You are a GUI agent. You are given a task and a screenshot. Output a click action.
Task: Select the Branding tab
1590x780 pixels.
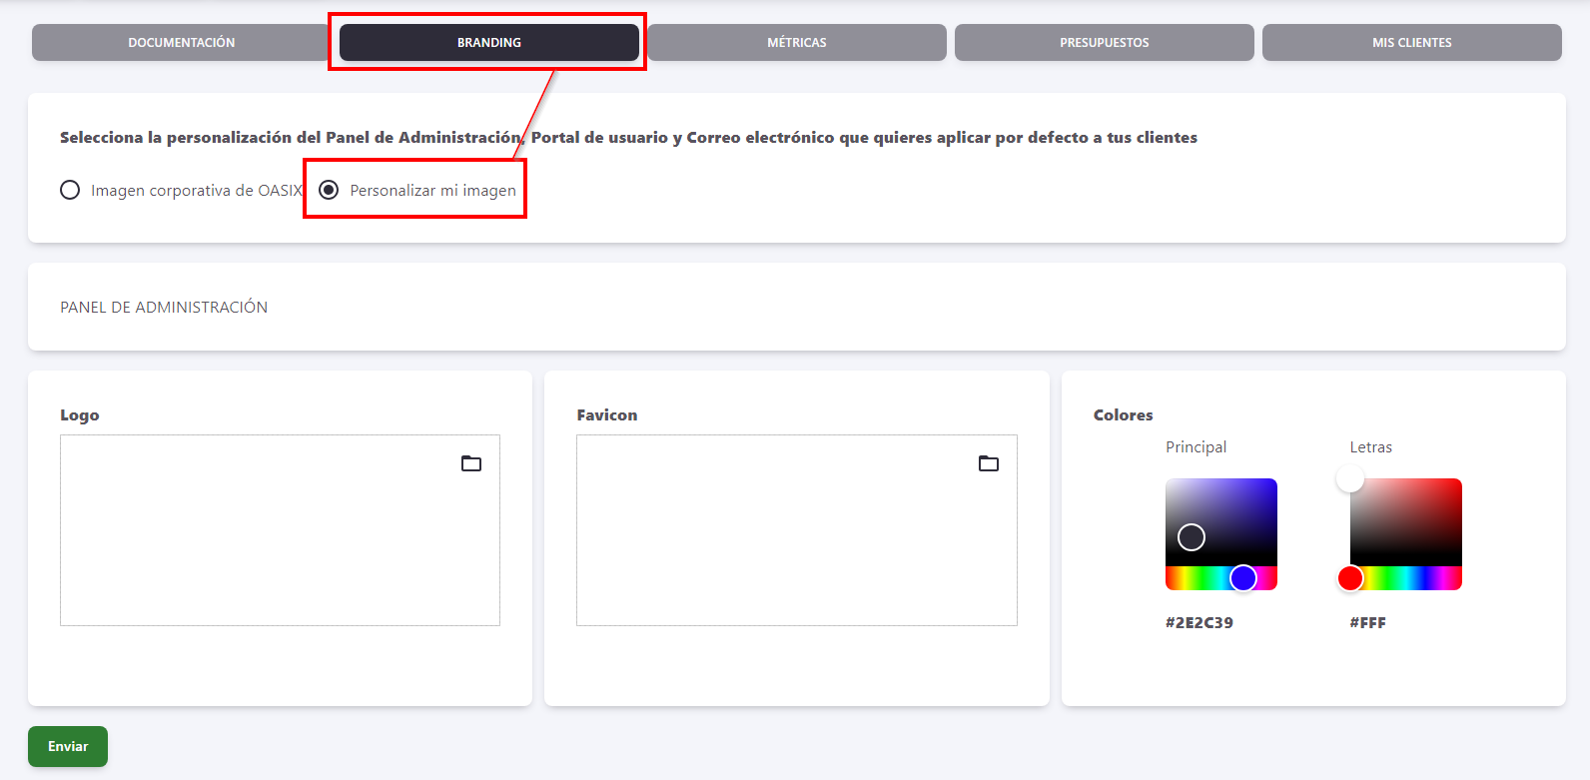[x=489, y=43]
